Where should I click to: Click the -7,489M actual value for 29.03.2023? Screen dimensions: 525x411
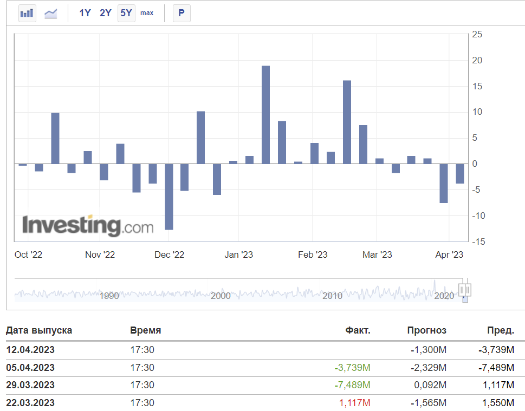click(352, 385)
